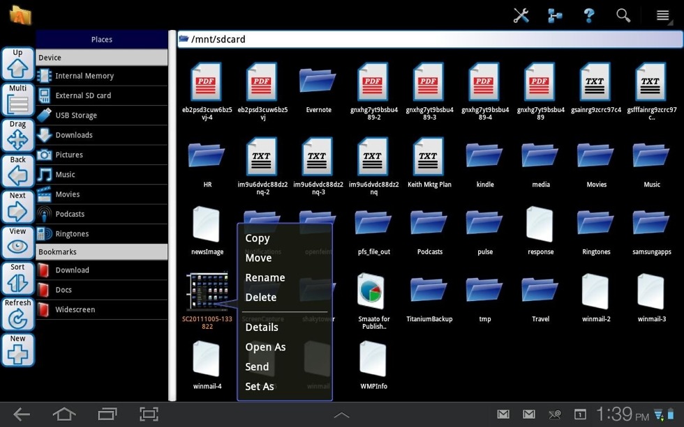The width and height of the screenshot is (684, 427).
Task: Tap the New plus button
Action: point(17,350)
